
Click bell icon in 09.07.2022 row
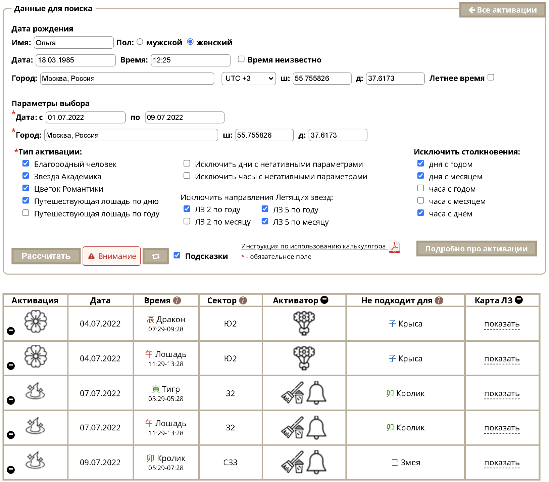tap(316, 462)
